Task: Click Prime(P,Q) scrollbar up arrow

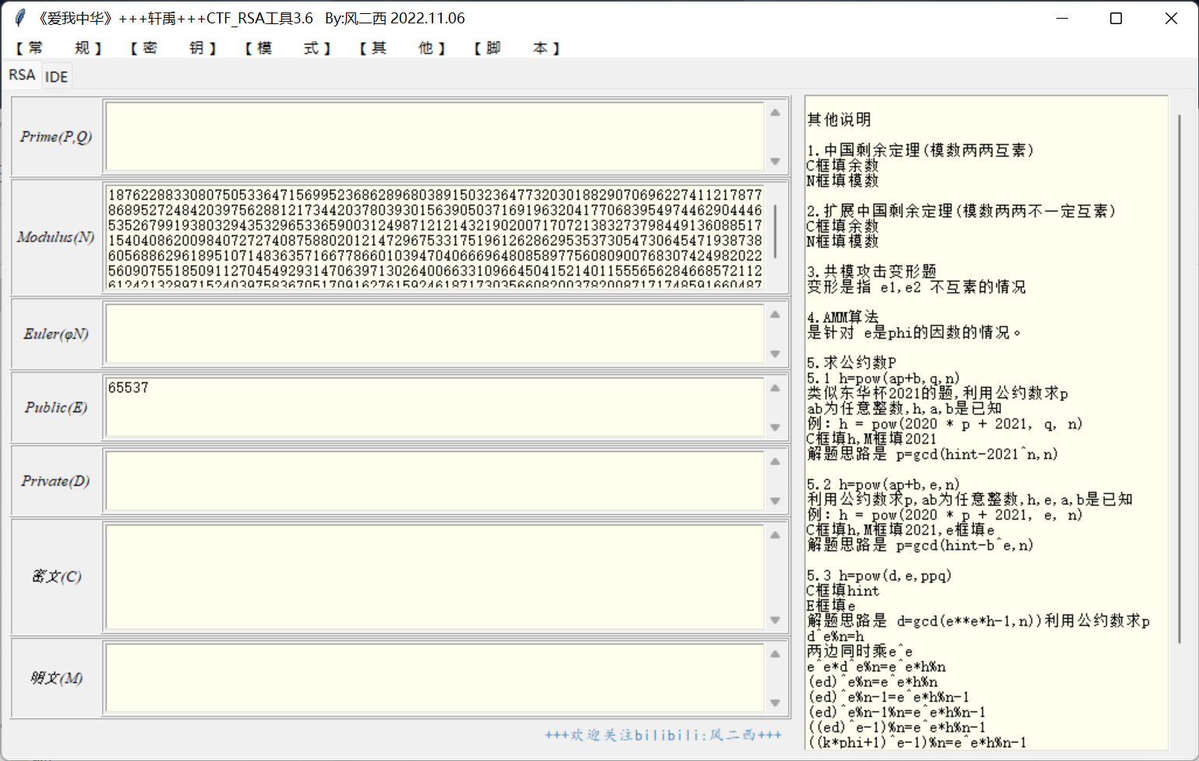Action: point(775,112)
